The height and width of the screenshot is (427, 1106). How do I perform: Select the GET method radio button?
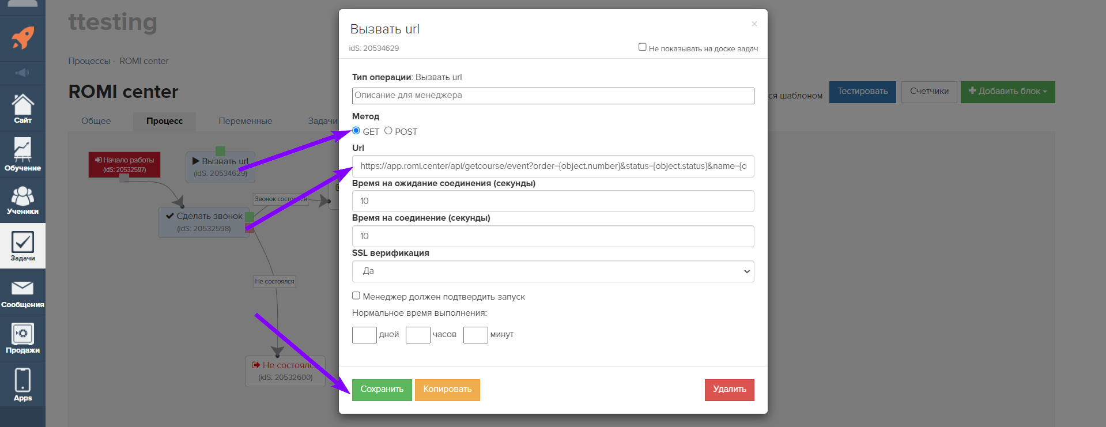356,131
